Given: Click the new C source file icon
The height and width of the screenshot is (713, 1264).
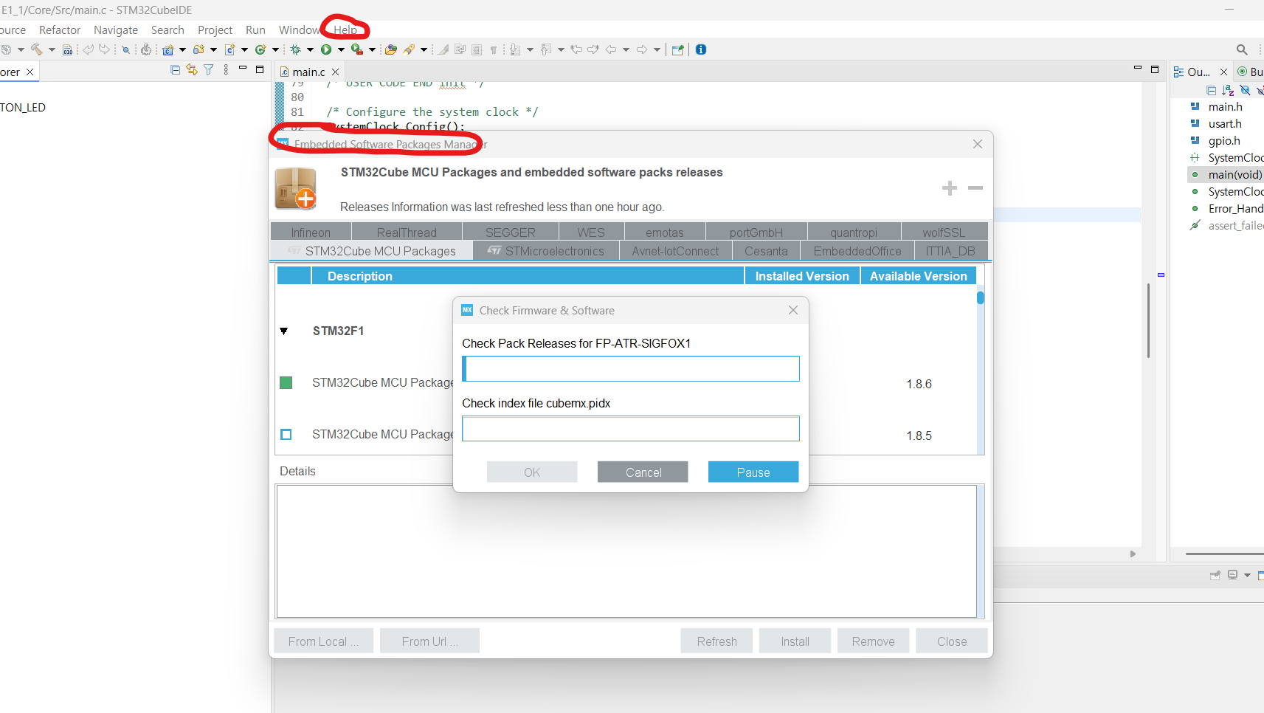Looking at the screenshot, I should point(229,49).
